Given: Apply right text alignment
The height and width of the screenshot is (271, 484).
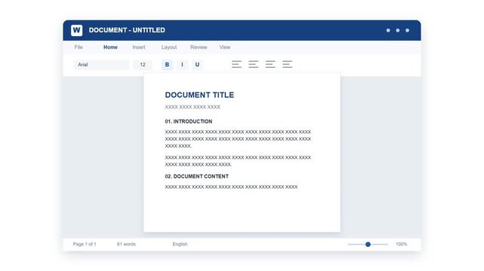Looking at the screenshot, I should pyautogui.click(x=270, y=64).
